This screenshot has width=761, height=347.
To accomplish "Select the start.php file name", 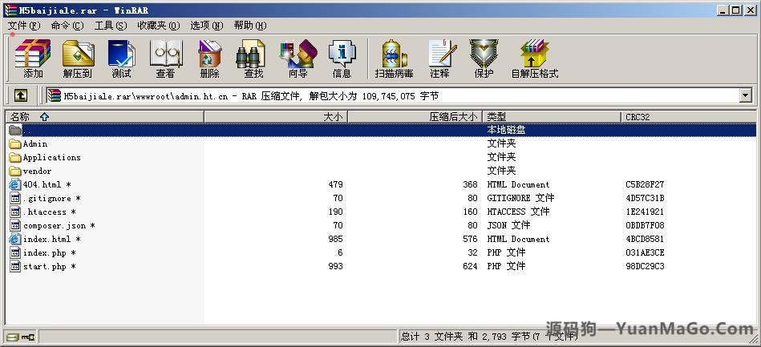I will point(50,266).
